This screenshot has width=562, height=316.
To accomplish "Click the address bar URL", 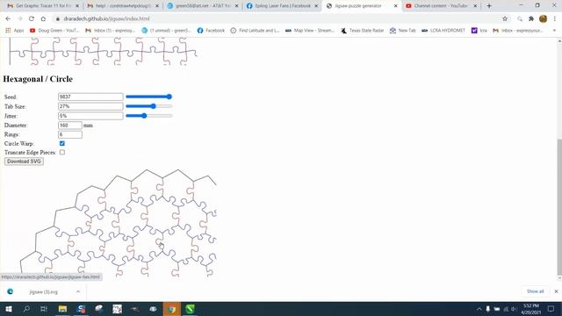I will point(106,18).
